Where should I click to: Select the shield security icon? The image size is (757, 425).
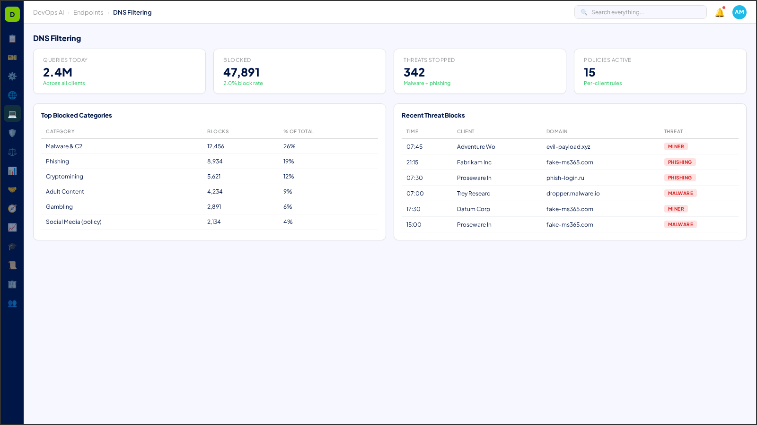12,133
